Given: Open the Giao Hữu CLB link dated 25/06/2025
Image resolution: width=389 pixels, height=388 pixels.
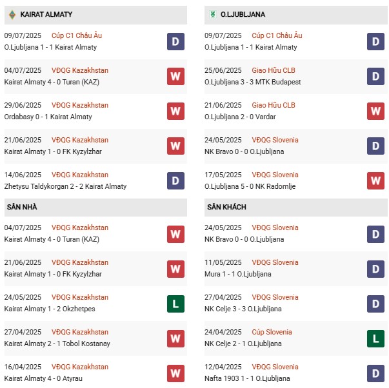Looking at the screenshot, I should tap(274, 70).
